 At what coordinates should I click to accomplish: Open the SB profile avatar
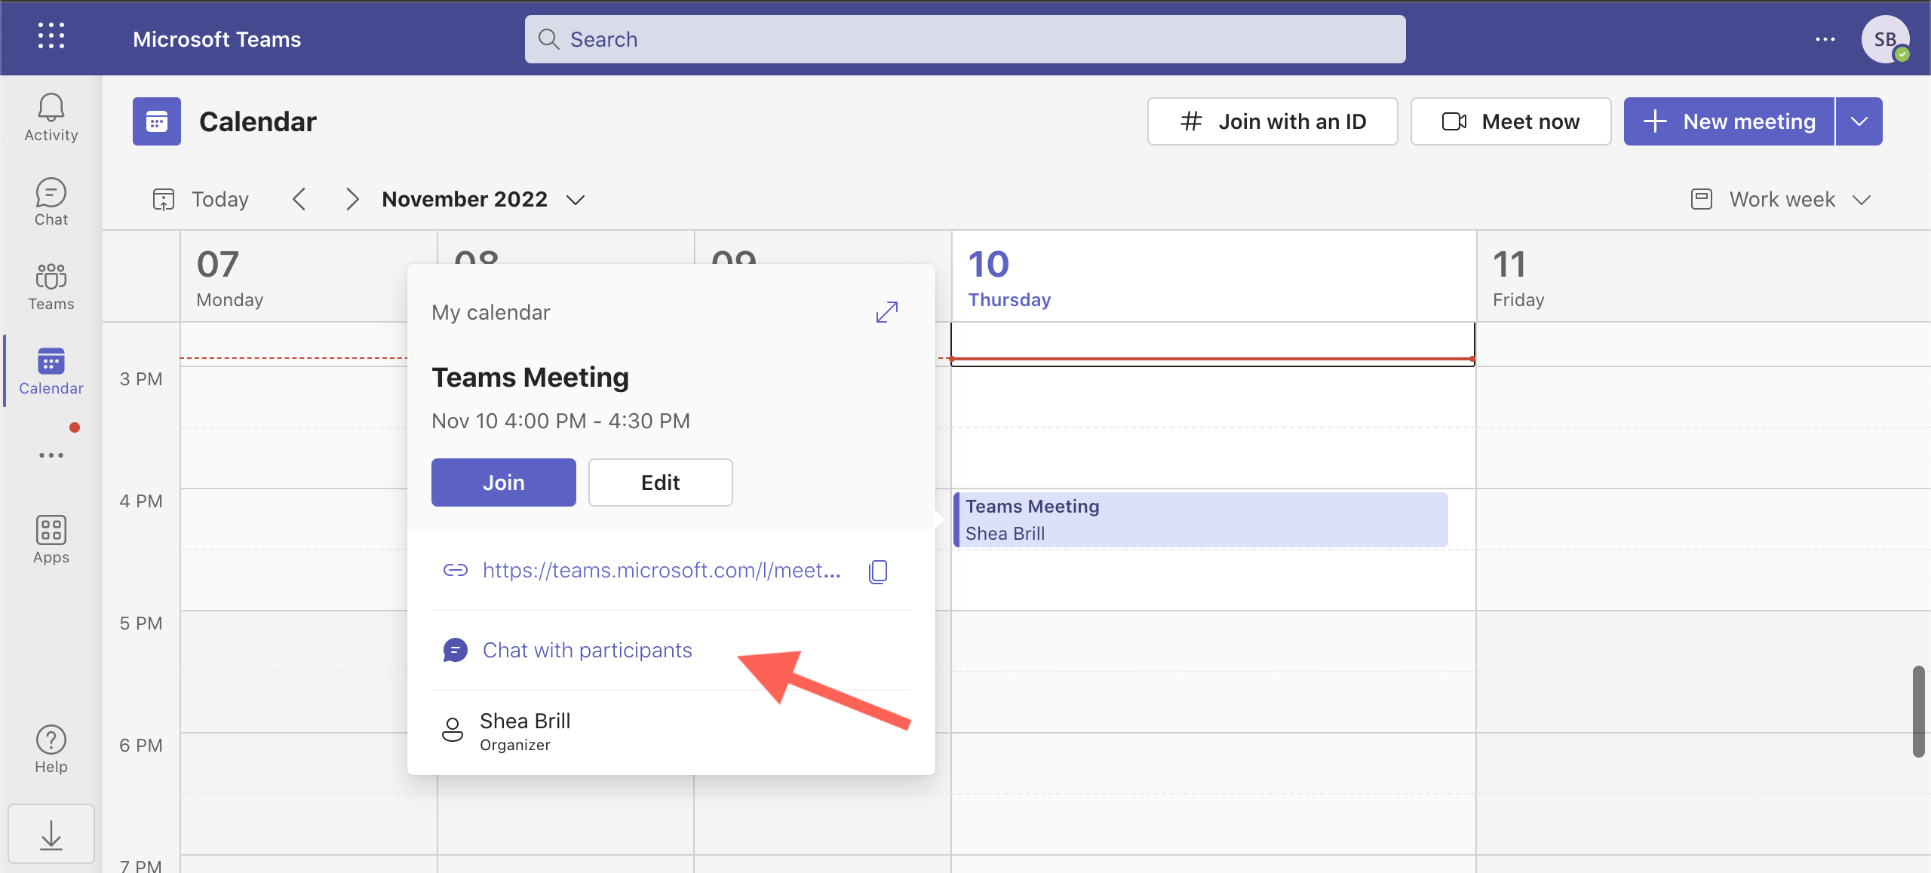1885,39
